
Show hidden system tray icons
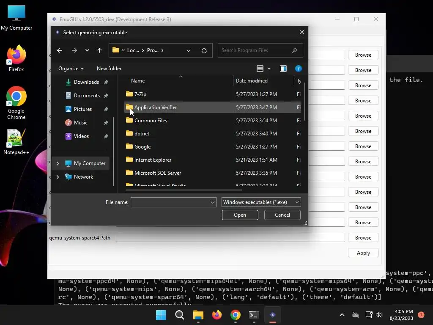(x=342, y=315)
